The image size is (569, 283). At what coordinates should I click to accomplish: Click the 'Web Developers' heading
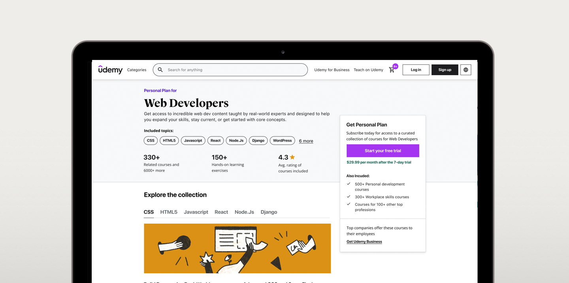pyautogui.click(x=186, y=103)
